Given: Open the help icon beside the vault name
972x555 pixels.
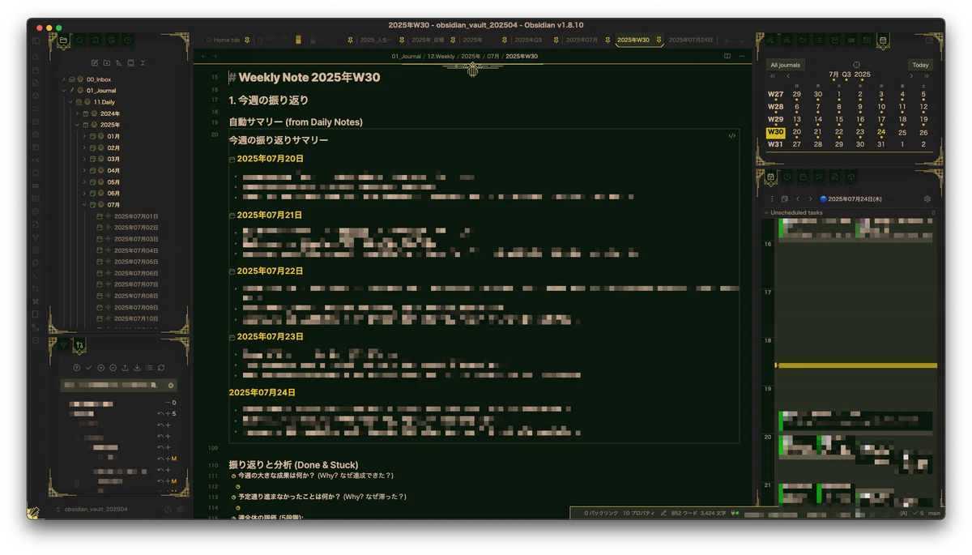Looking at the screenshot, I should [x=168, y=510].
